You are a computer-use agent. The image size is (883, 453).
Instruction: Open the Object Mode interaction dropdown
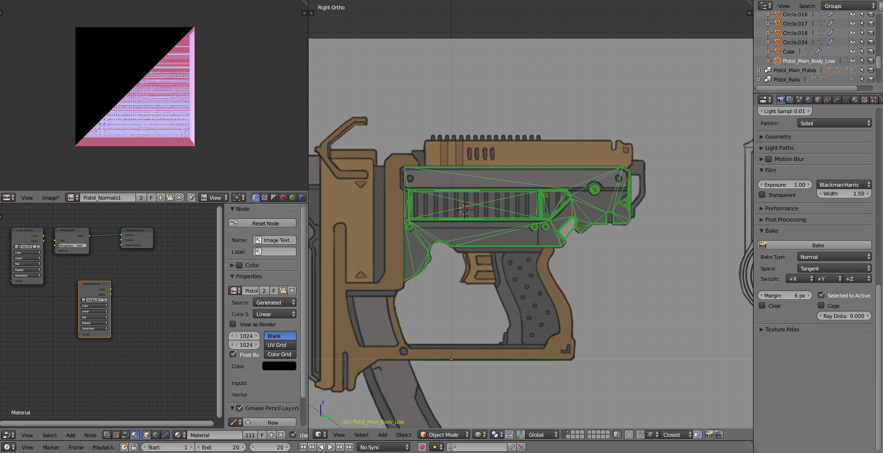click(x=442, y=434)
